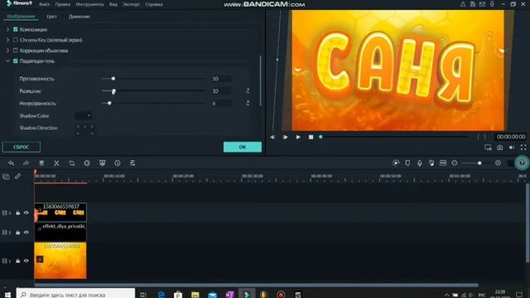Open the manage tracks icon

pos(6,176)
